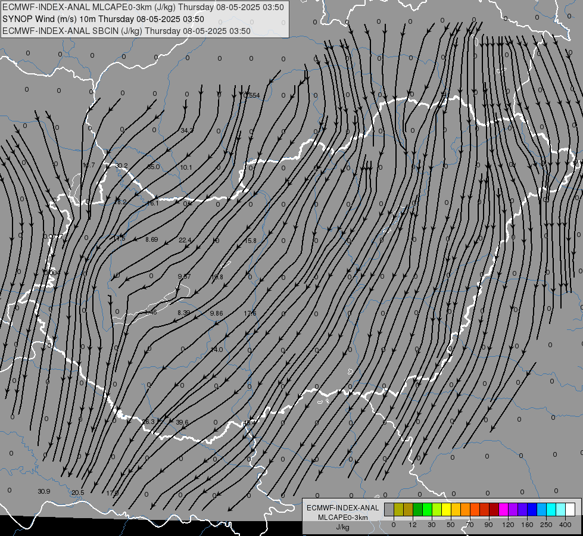The width and height of the screenshot is (583, 536).
Task: Click the legend tick label 160
Action: (x=527, y=525)
